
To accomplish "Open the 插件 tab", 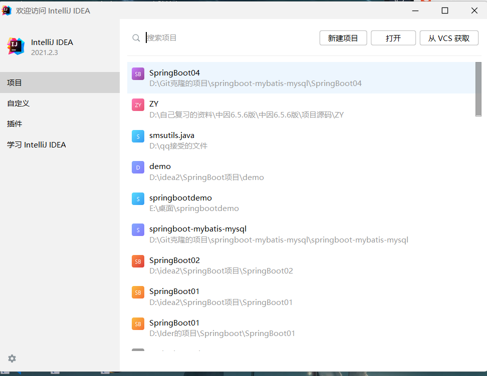I will [x=60, y=123].
